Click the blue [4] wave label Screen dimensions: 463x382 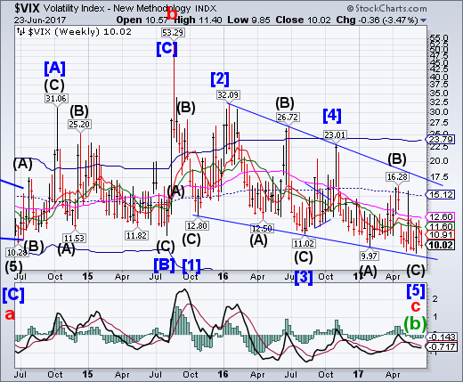pos(332,116)
